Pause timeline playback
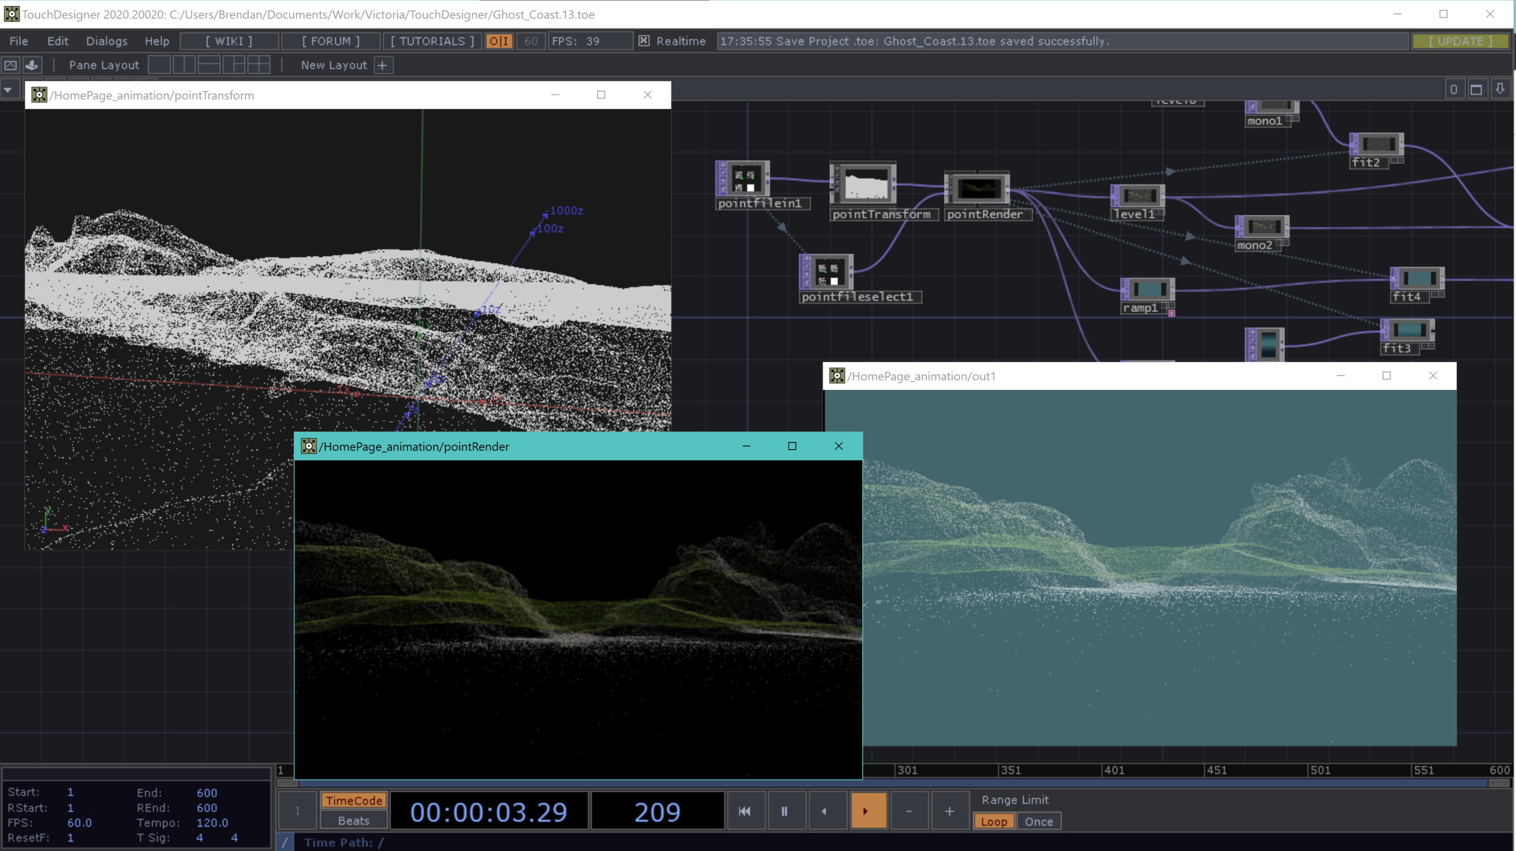 tap(784, 811)
